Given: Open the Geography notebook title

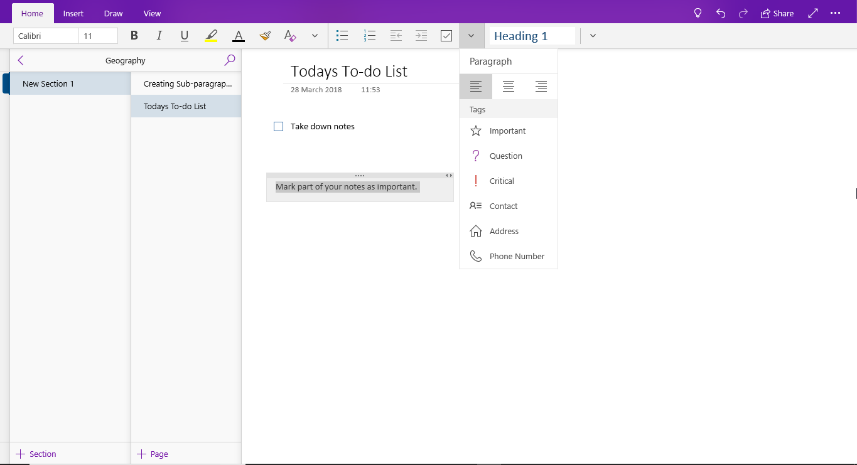Looking at the screenshot, I should click(x=126, y=61).
